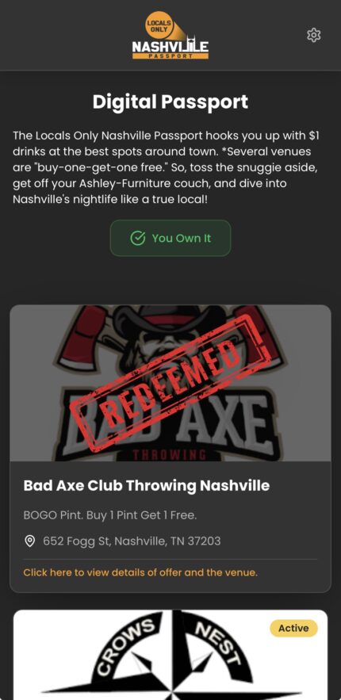The height and width of the screenshot is (700, 341).
Task: Click the red REDEEMED stamp
Action: 172,384
